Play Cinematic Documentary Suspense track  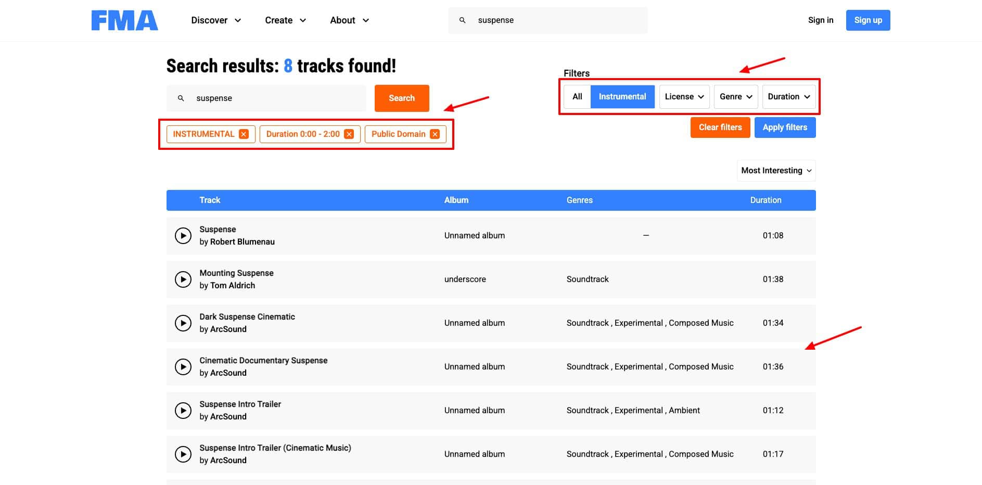pos(183,367)
